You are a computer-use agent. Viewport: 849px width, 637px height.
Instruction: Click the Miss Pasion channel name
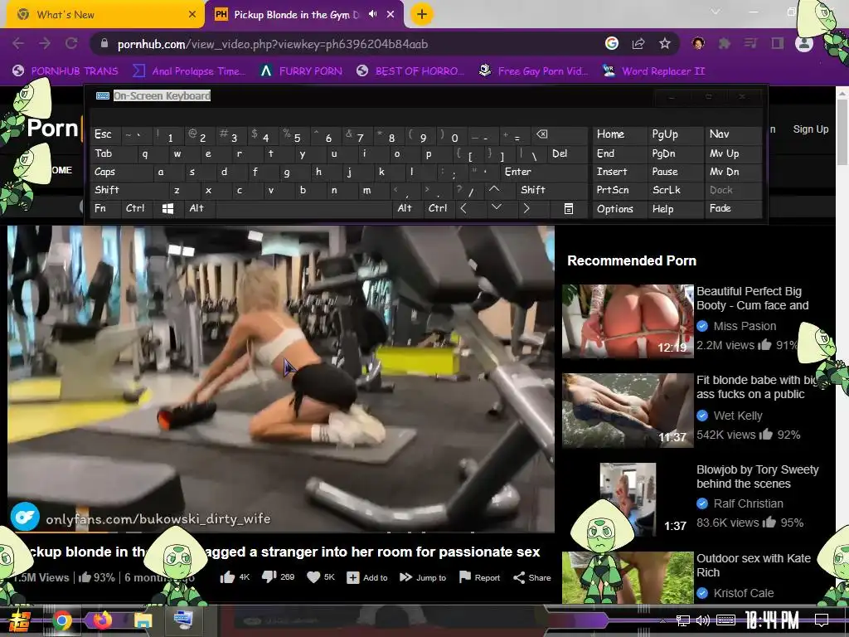click(x=745, y=326)
